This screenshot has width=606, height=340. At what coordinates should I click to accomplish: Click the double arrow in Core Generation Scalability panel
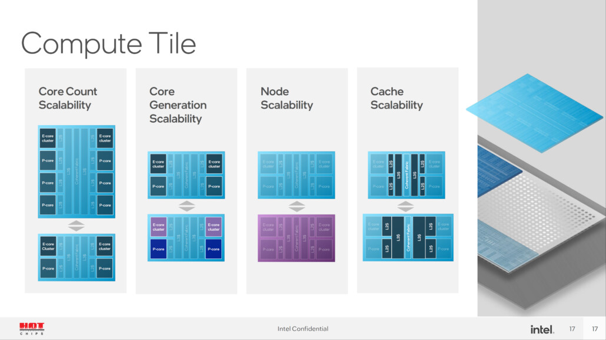coord(187,206)
